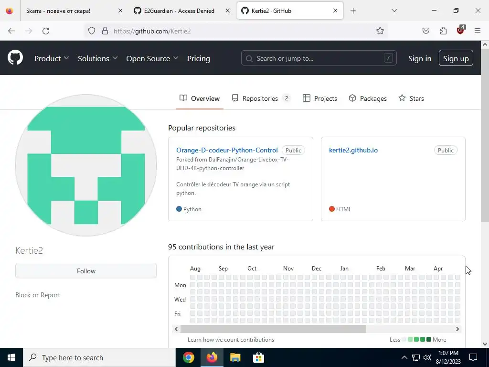Screen dimensions: 489x367
Task: Close the E2Guardian Access Denied tab
Action: [228, 11]
